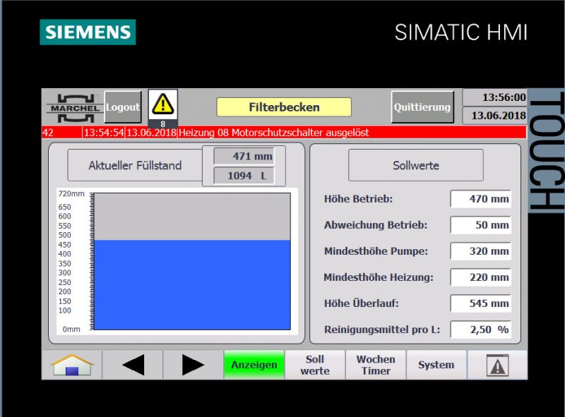Screen dimensions: 565x417
Task: Open the Wochen Timer tab
Action: 376,365
